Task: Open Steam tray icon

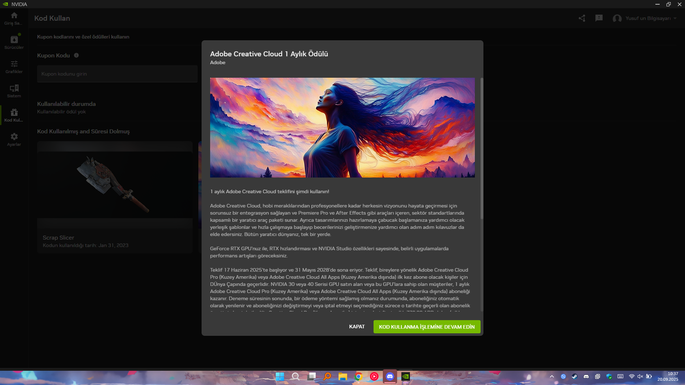Action: pos(575,376)
